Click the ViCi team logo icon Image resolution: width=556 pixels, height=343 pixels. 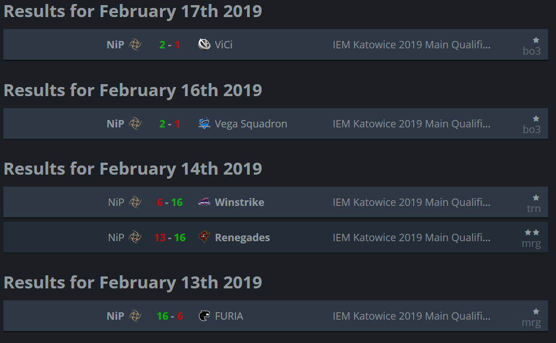pos(204,44)
